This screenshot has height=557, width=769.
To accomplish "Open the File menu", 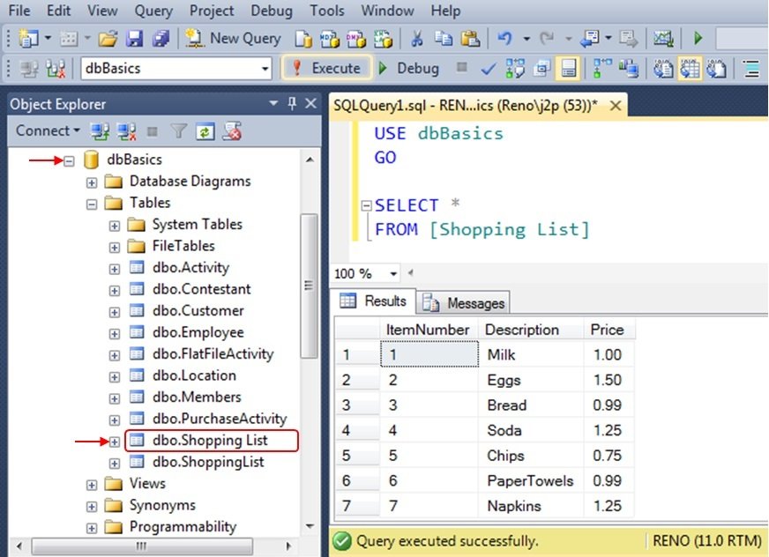I will pos(19,11).
